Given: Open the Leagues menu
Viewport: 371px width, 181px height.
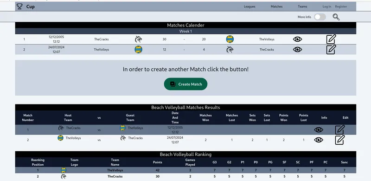Looking at the screenshot, I should point(249,6).
